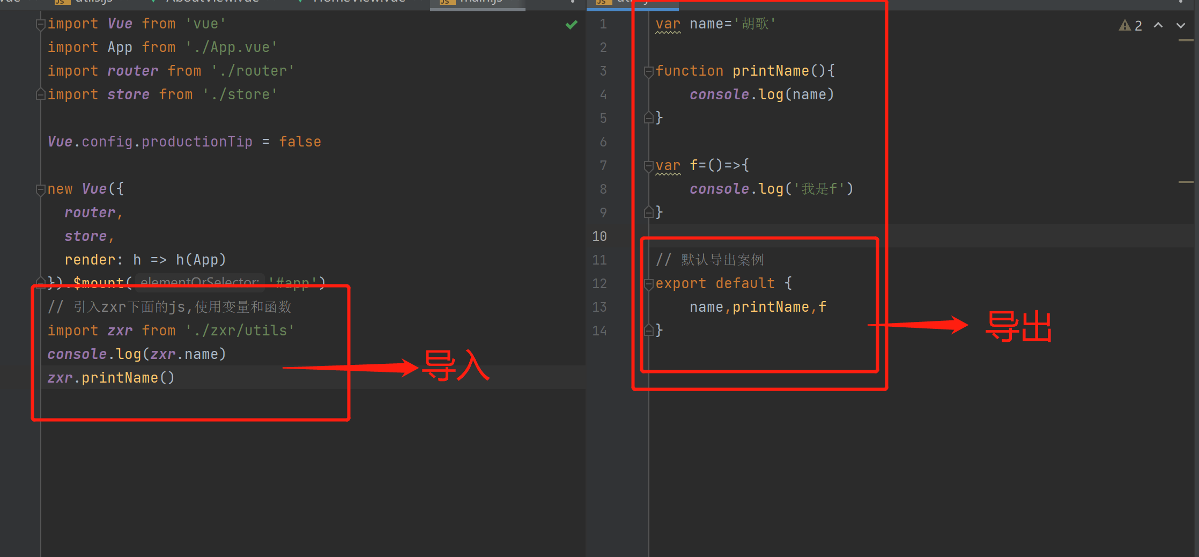The image size is (1199, 557).
Task: Click line number 10 in the gutter
Action: coord(599,237)
